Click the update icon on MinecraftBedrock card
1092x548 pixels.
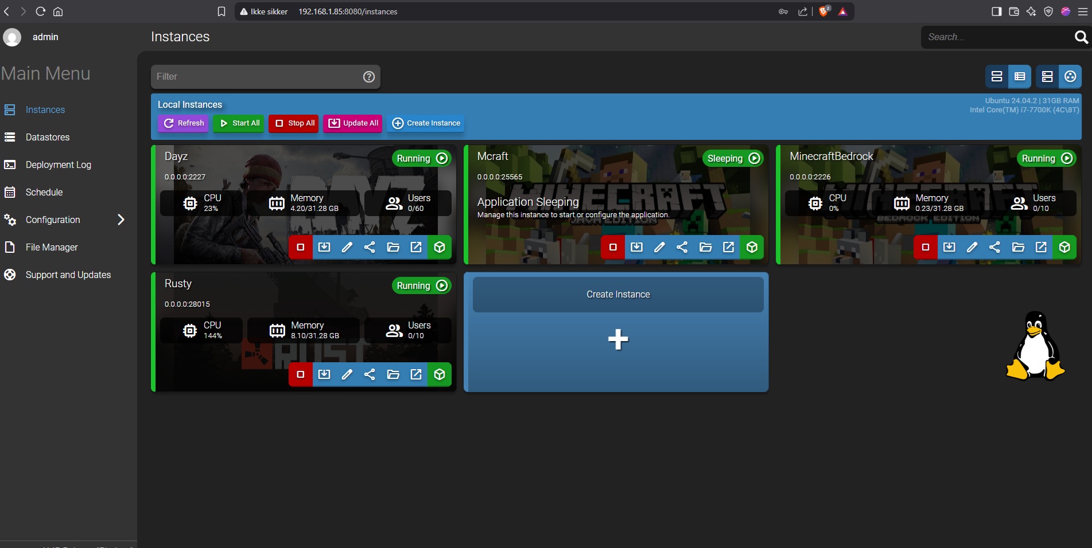pyautogui.click(x=949, y=247)
